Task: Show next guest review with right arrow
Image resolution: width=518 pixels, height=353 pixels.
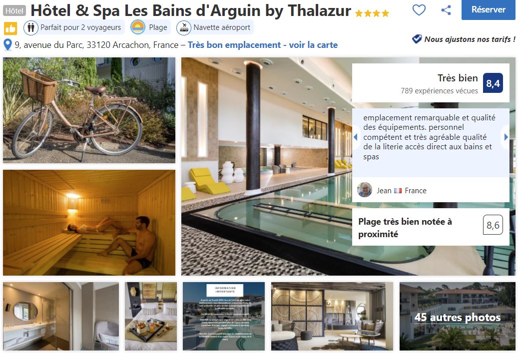Action: point(506,137)
